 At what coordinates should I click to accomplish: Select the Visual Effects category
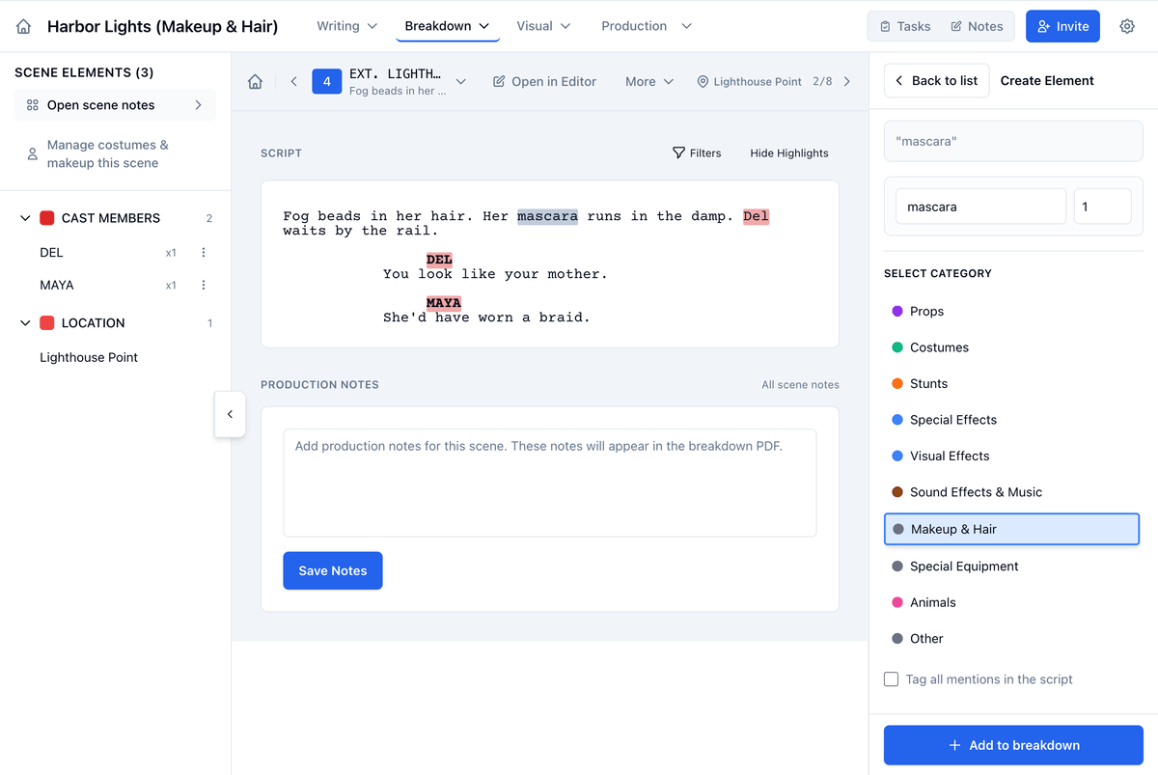[x=1012, y=457]
